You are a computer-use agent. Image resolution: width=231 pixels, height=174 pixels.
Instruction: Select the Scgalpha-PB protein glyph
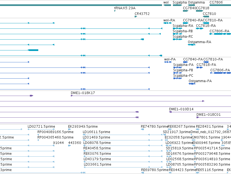pyautogui.click(x=178, y=73)
